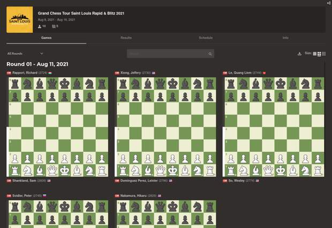Image resolution: width=332 pixels, height=228 pixels.
Task: Switch to the Results tab
Action: pos(126,38)
